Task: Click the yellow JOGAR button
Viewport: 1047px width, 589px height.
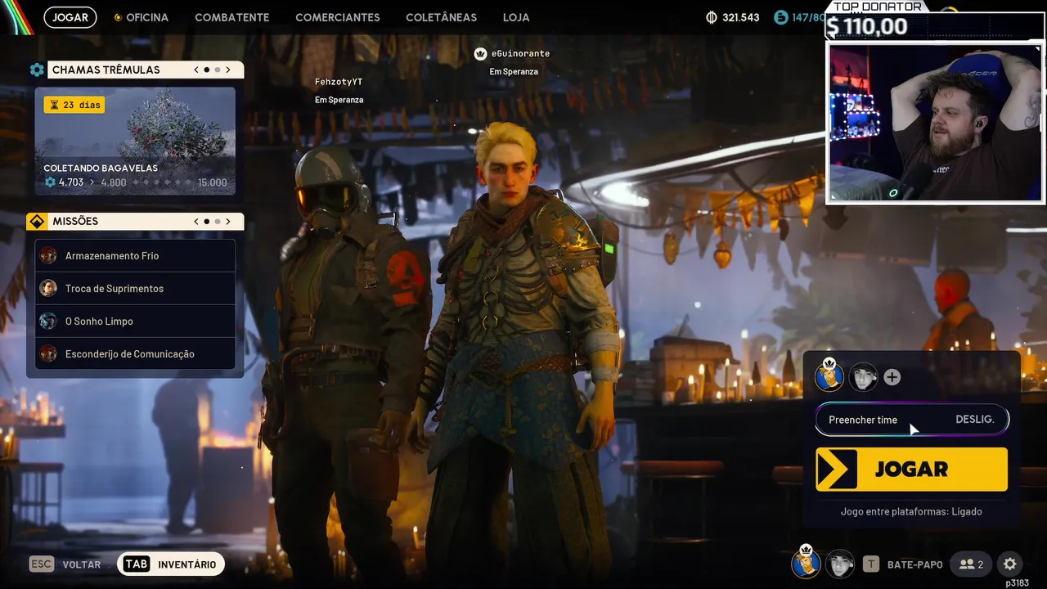Action: tap(912, 469)
